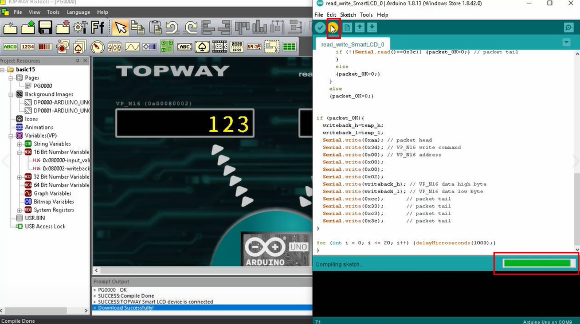Insert a 1234 number display element
The width and height of the screenshot is (580, 324).
click(x=28, y=46)
